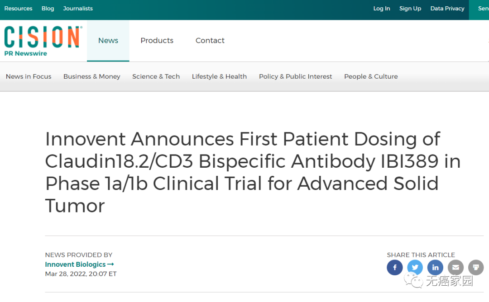Share article on Facebook
489x302 pixels.
[394, 268]
